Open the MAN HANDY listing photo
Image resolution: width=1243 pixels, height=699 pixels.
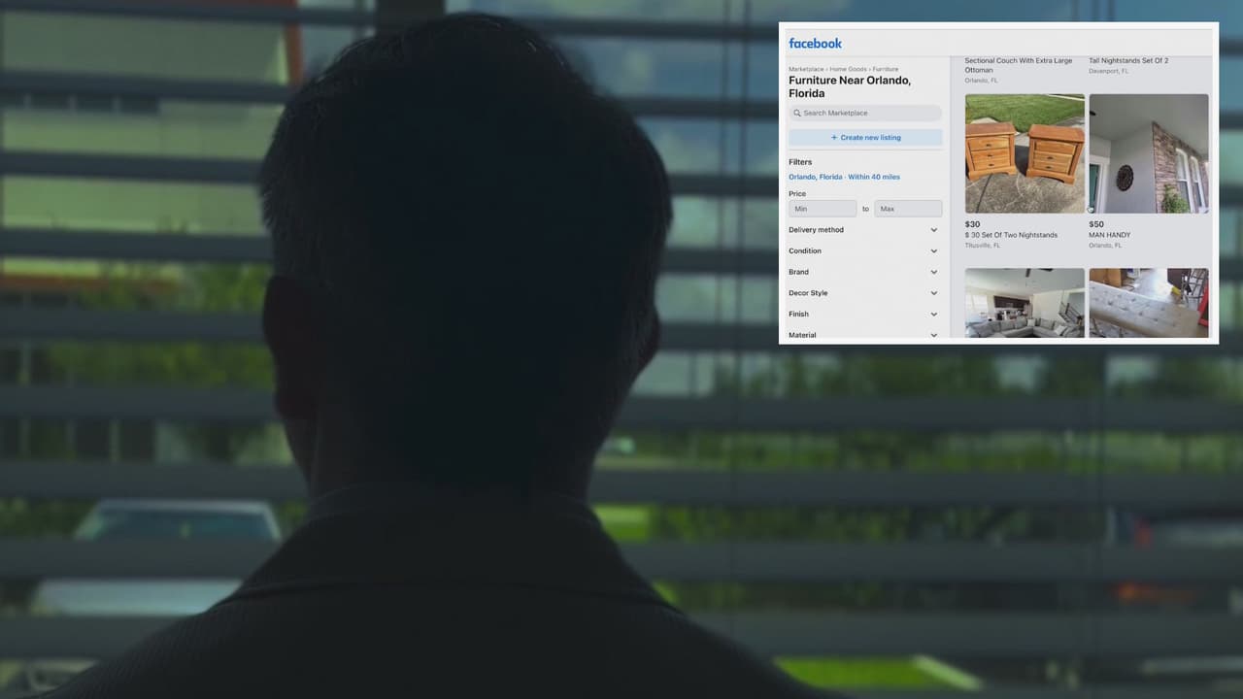pyautogui.click(x=1149, y=153)
